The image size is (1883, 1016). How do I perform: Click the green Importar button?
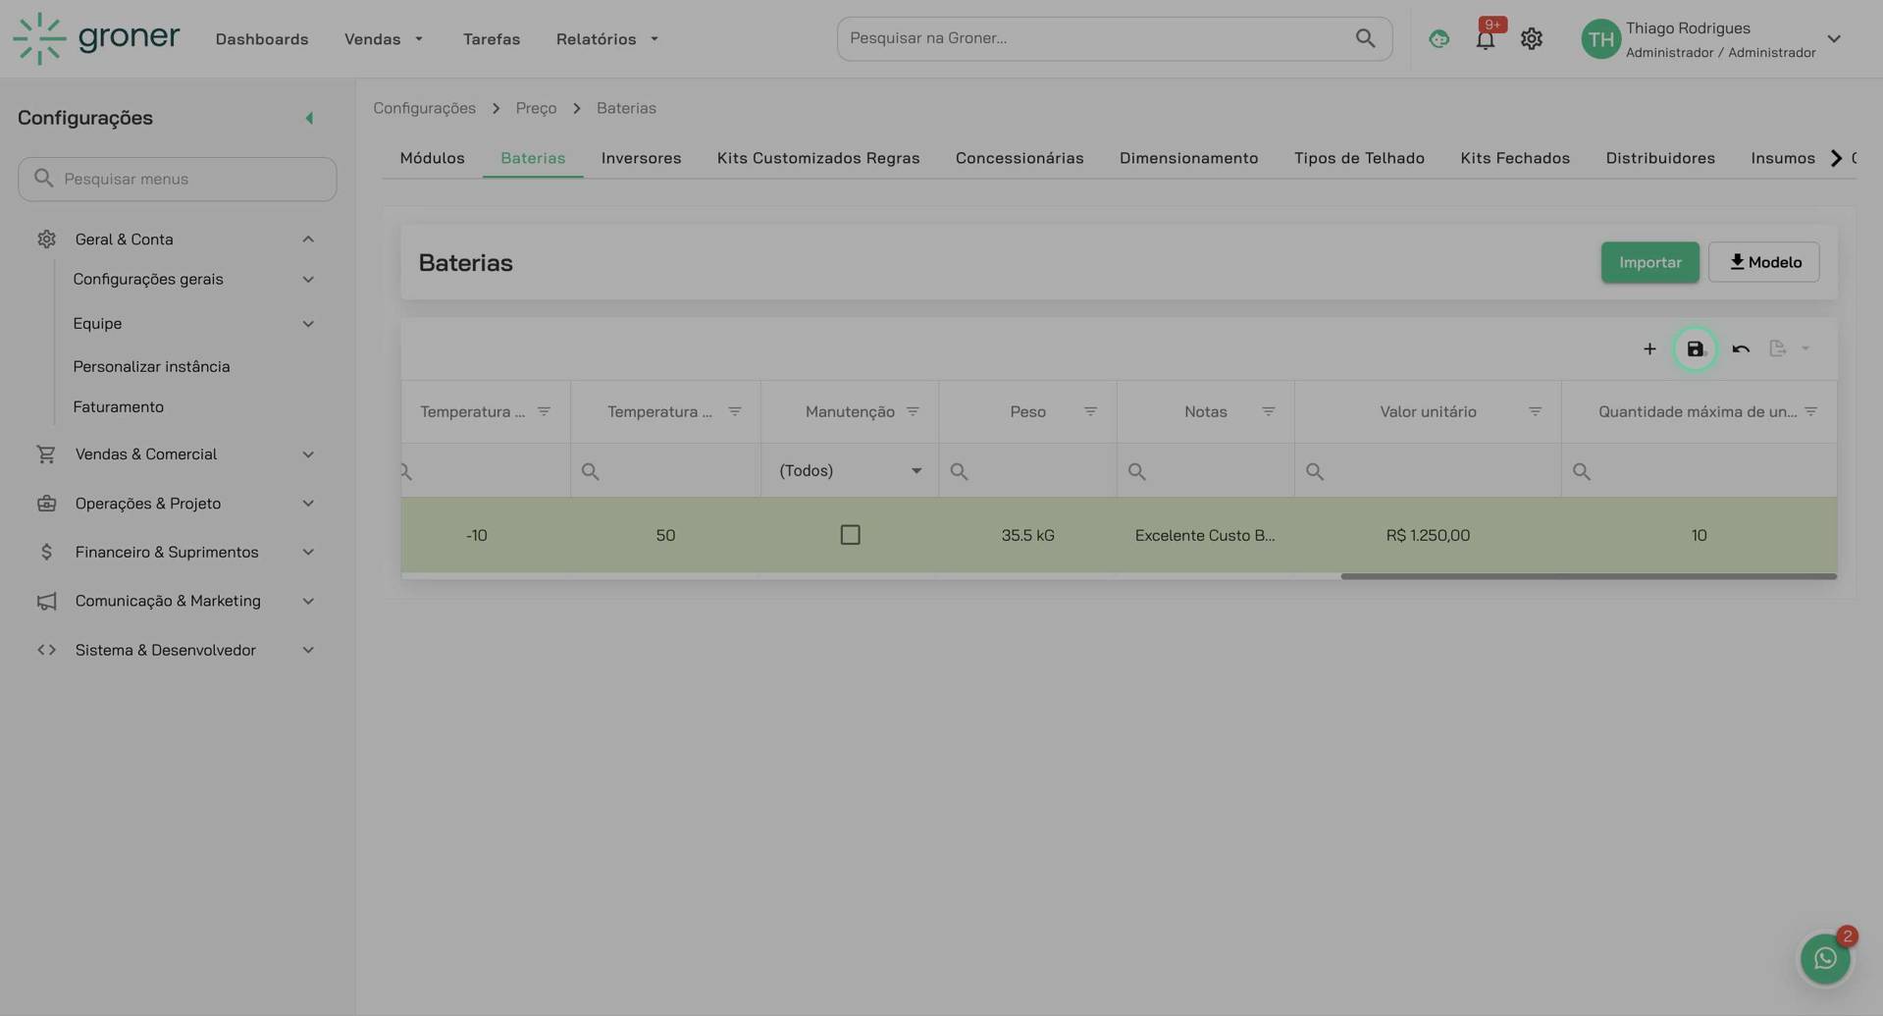[x=1649, y=262]
